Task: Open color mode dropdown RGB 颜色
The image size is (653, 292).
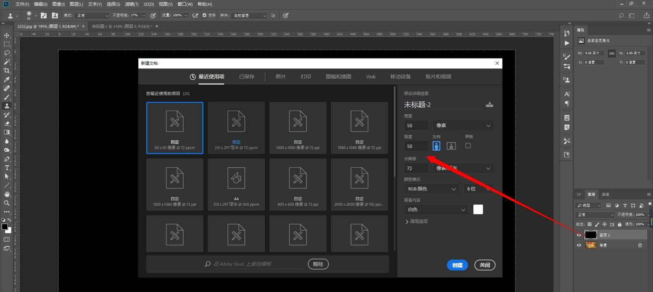Action: click(432, 189)
